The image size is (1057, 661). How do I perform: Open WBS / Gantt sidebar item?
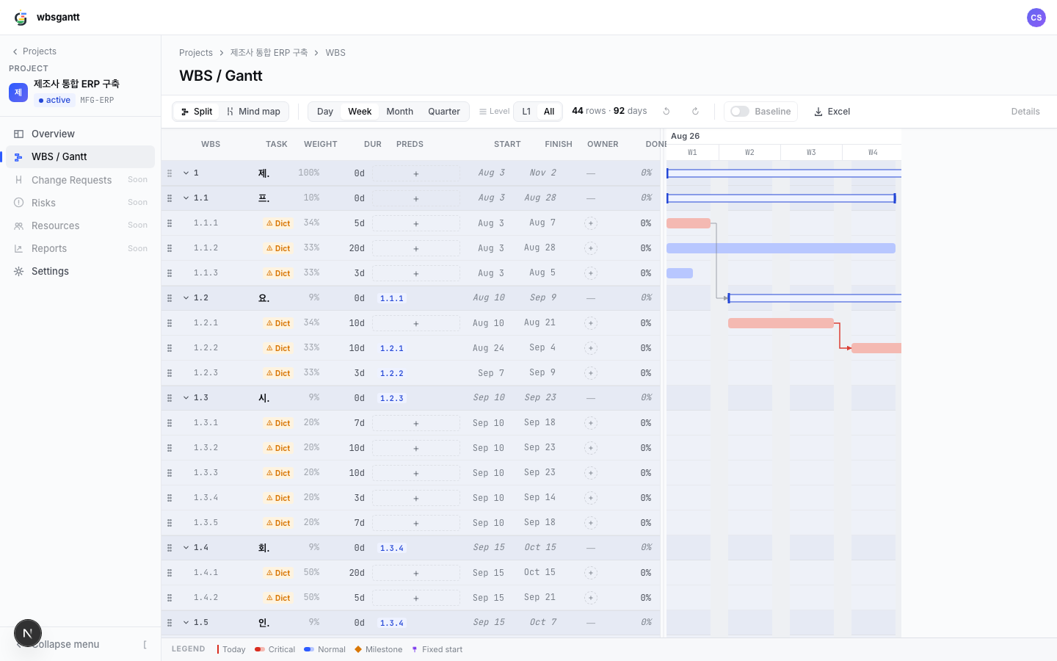[x=80, y=156]
